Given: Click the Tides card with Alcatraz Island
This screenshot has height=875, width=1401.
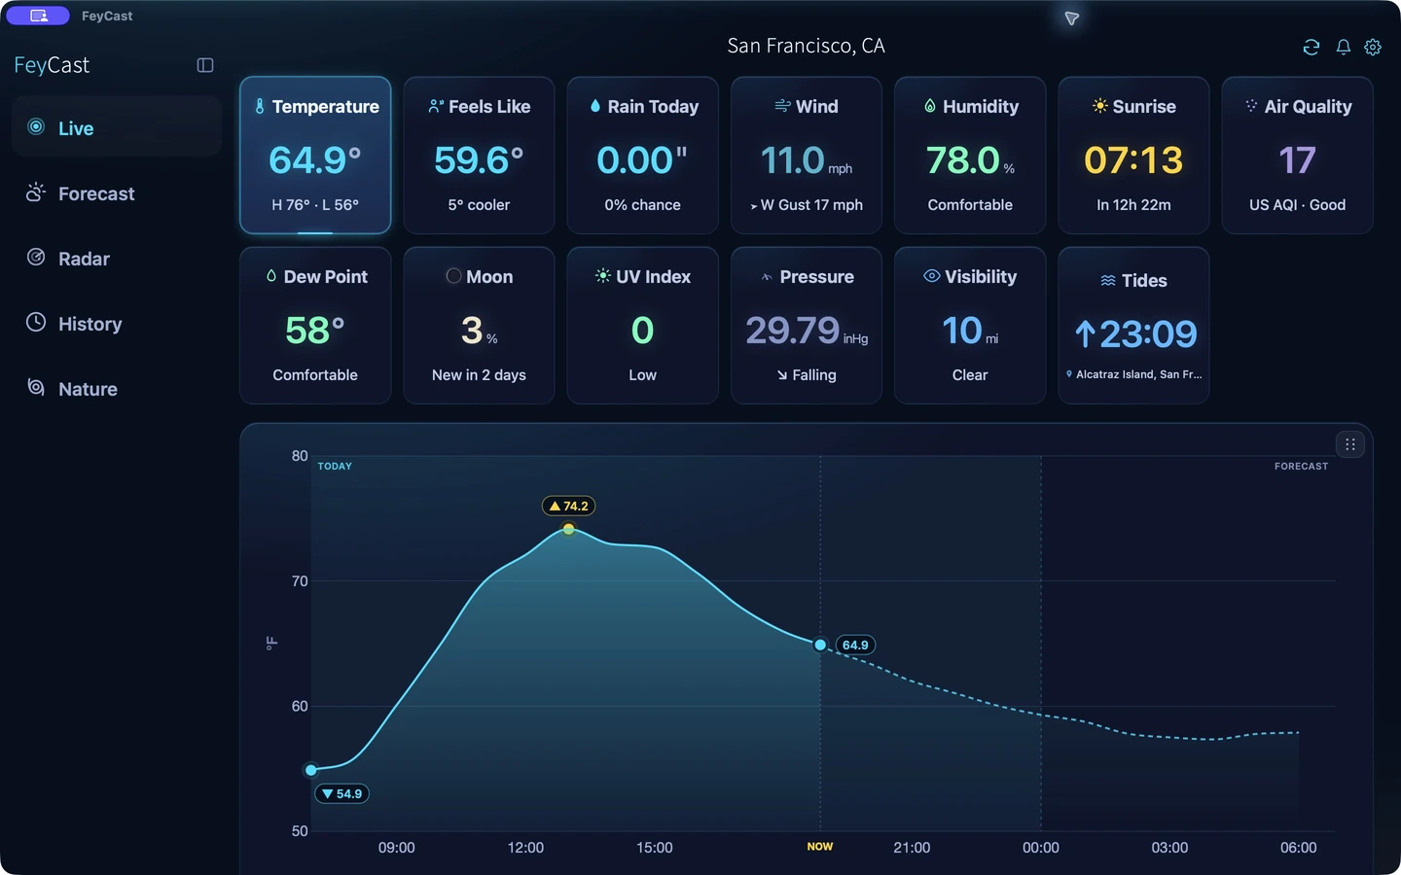Looking at the screenshot, I should click(1133, 325).
